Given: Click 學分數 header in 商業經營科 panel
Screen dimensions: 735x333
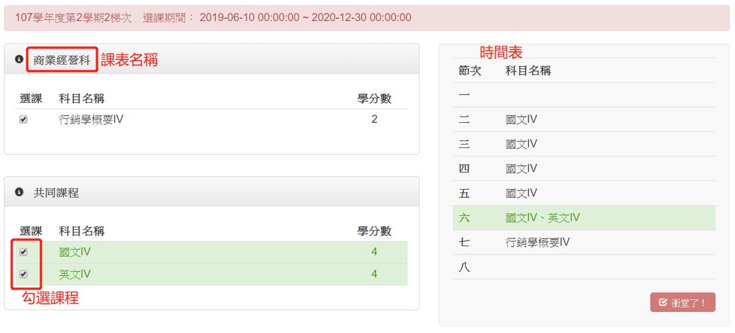Looking at the screenshot, I should 374,99.
